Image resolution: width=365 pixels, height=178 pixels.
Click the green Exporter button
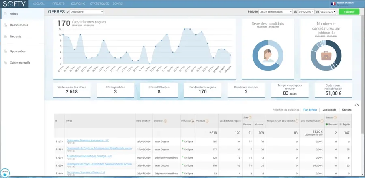(349, 12)
